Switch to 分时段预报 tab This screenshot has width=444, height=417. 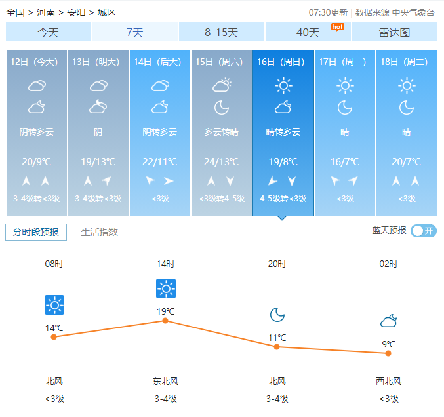pos(36,232)
